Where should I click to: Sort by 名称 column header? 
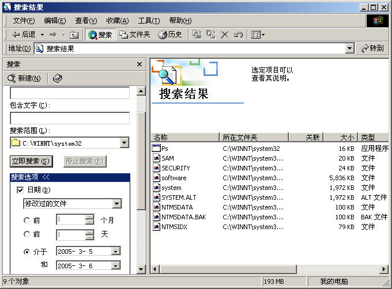point(185,137)
